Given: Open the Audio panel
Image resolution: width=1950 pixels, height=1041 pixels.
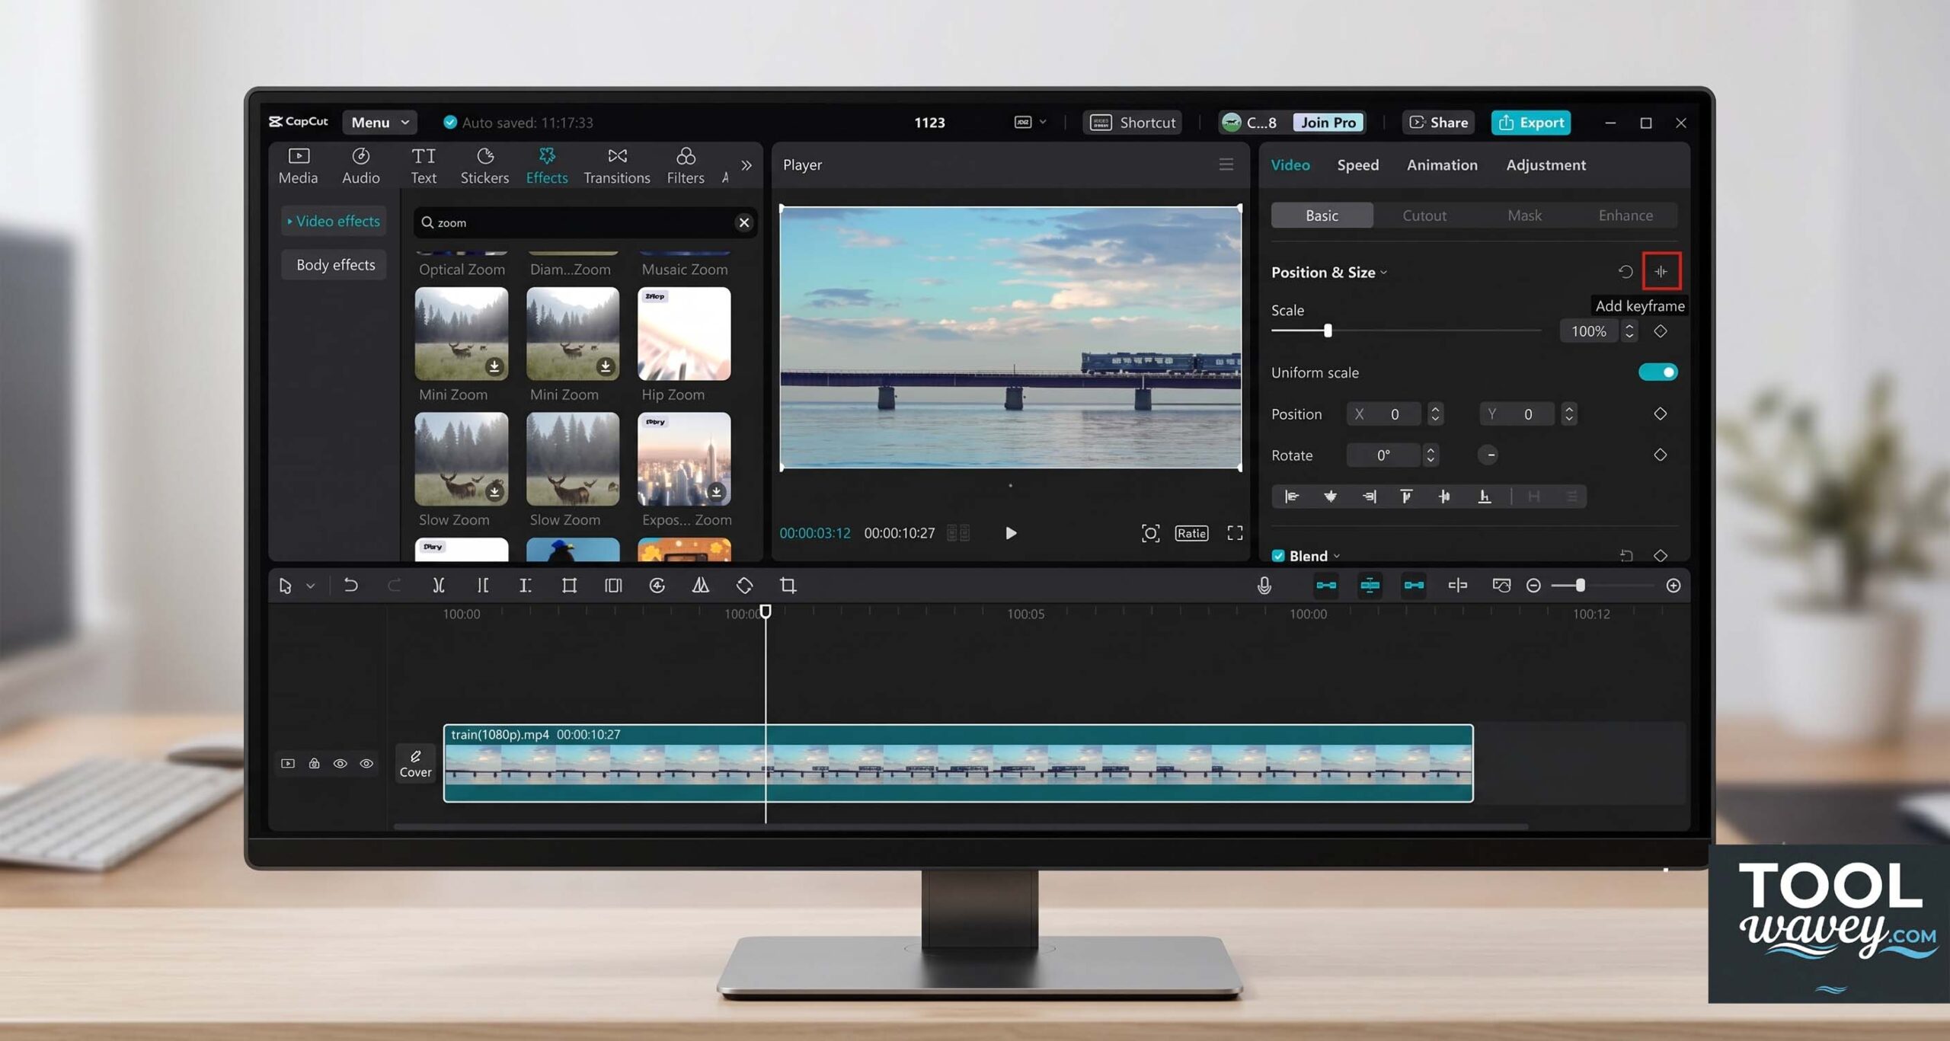Looking at the screenshot, I should point(360,165).
